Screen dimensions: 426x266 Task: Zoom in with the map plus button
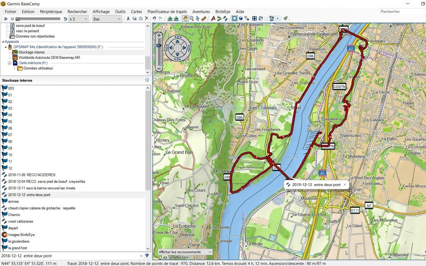159,35
